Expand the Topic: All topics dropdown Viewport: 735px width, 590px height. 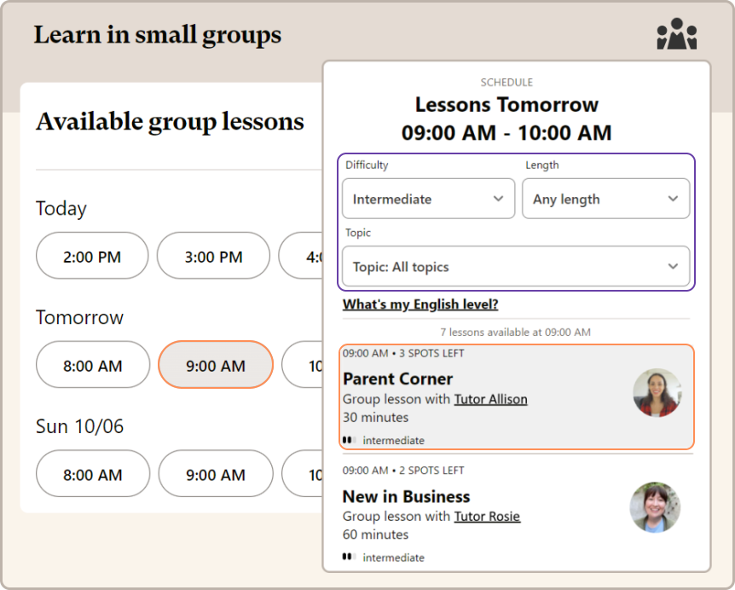pyautogui.click(x=515, y=267)
